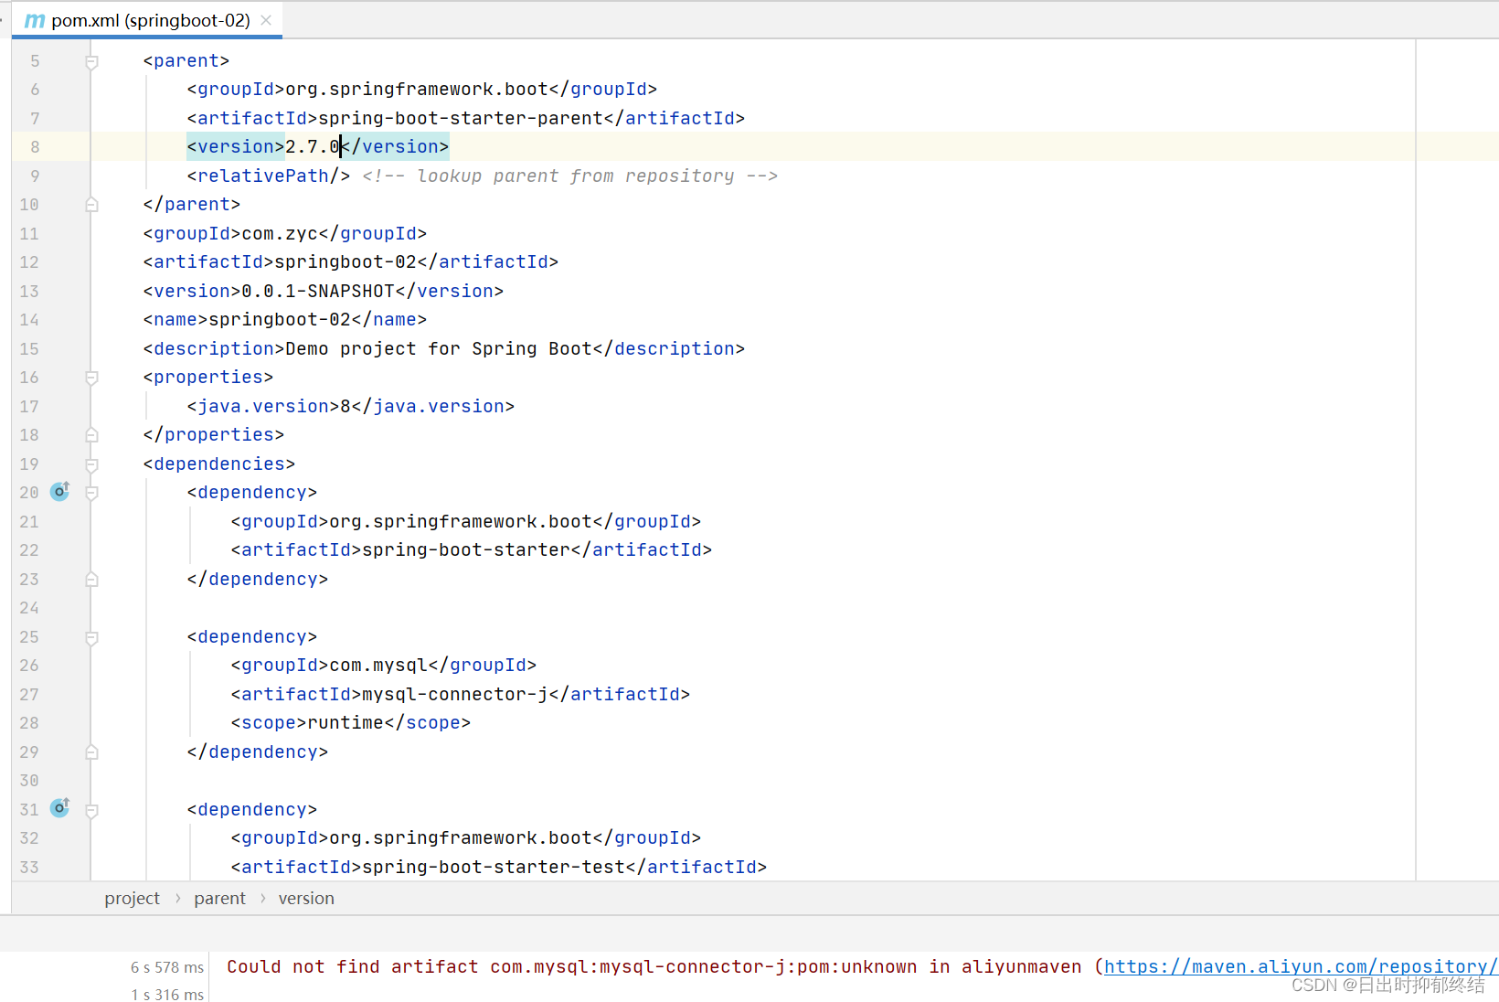Select the 'version' breadcrumb
Image resolution: width=1499 pixels, height=1002 pixels.
pyautogui.click(x=306, y=899)
